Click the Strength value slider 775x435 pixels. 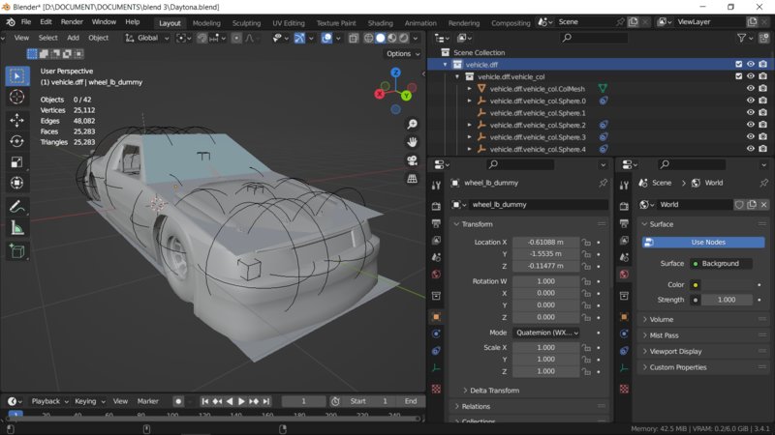(727, 300)
